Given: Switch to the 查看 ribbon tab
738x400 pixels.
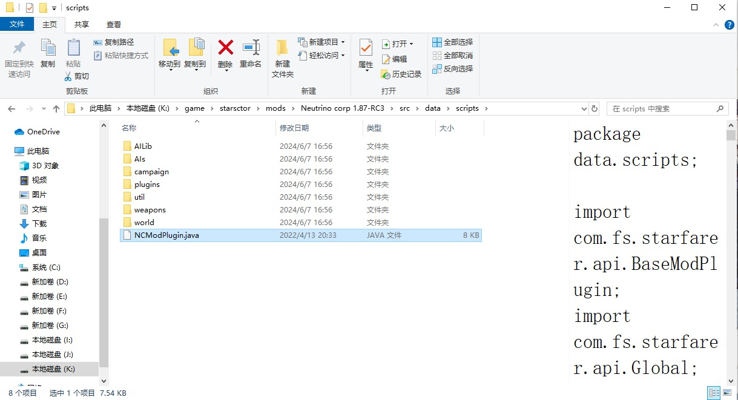Looking at the screenshot, I should tap(115, 25).
